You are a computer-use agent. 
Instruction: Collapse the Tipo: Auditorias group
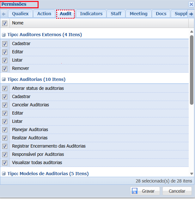[x=4, y=80]
